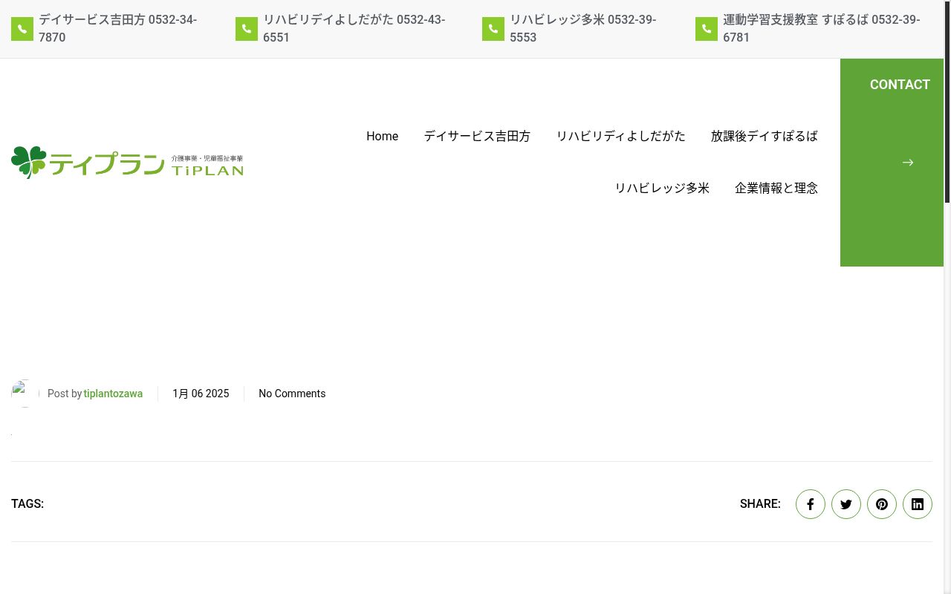This screenshot has height=594, width=951.
Task: Click the TAGS: label
Action: 27,504
